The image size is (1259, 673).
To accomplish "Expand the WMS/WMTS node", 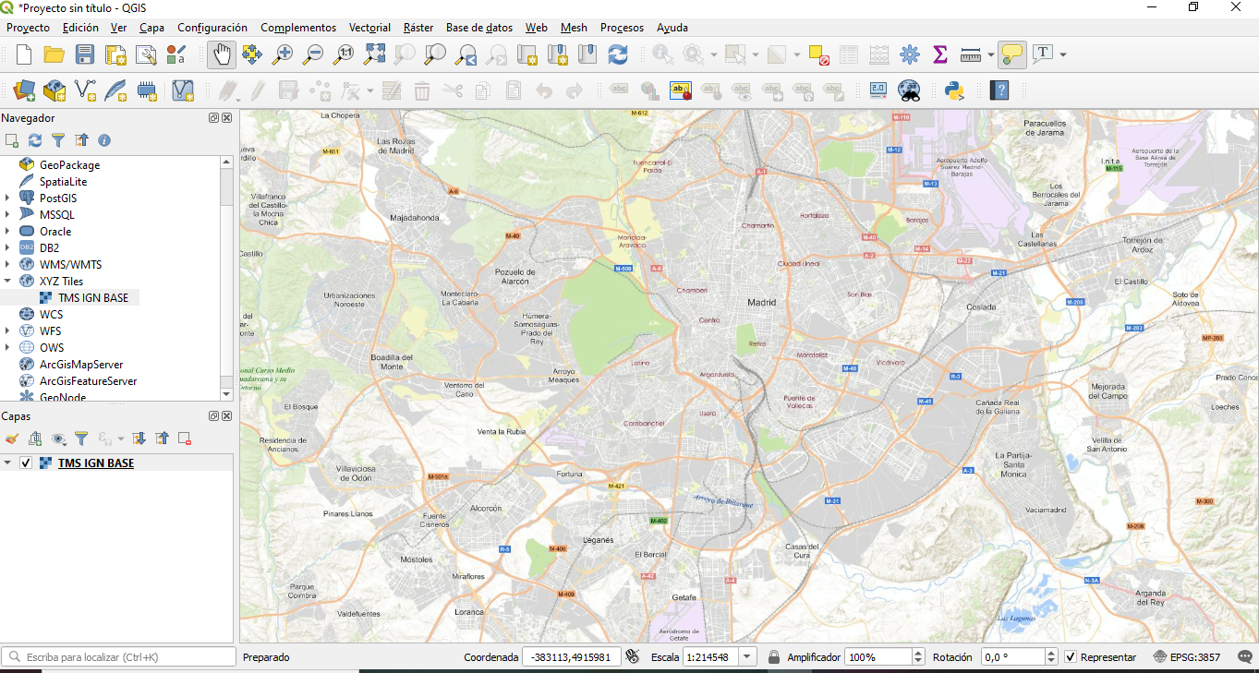I will (7, 265).
